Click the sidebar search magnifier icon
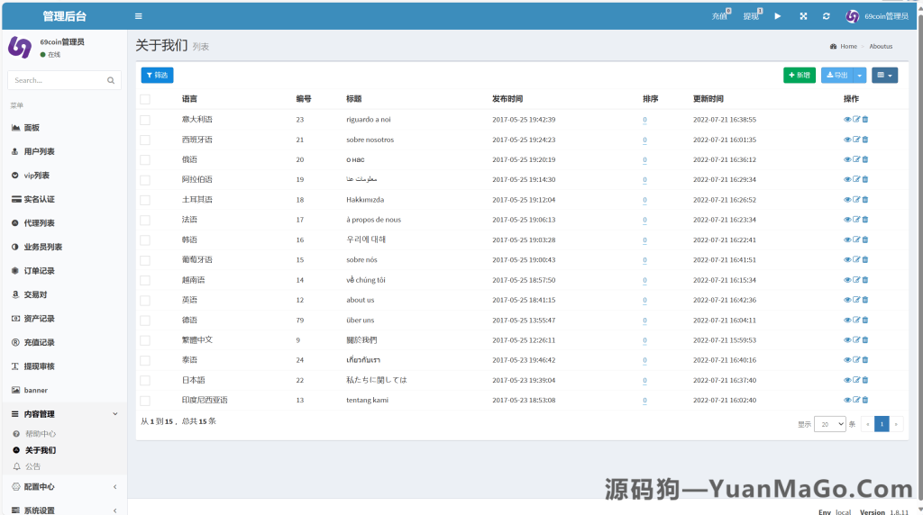Viewport: 923px width, 515px height. (x=111, y=80)
